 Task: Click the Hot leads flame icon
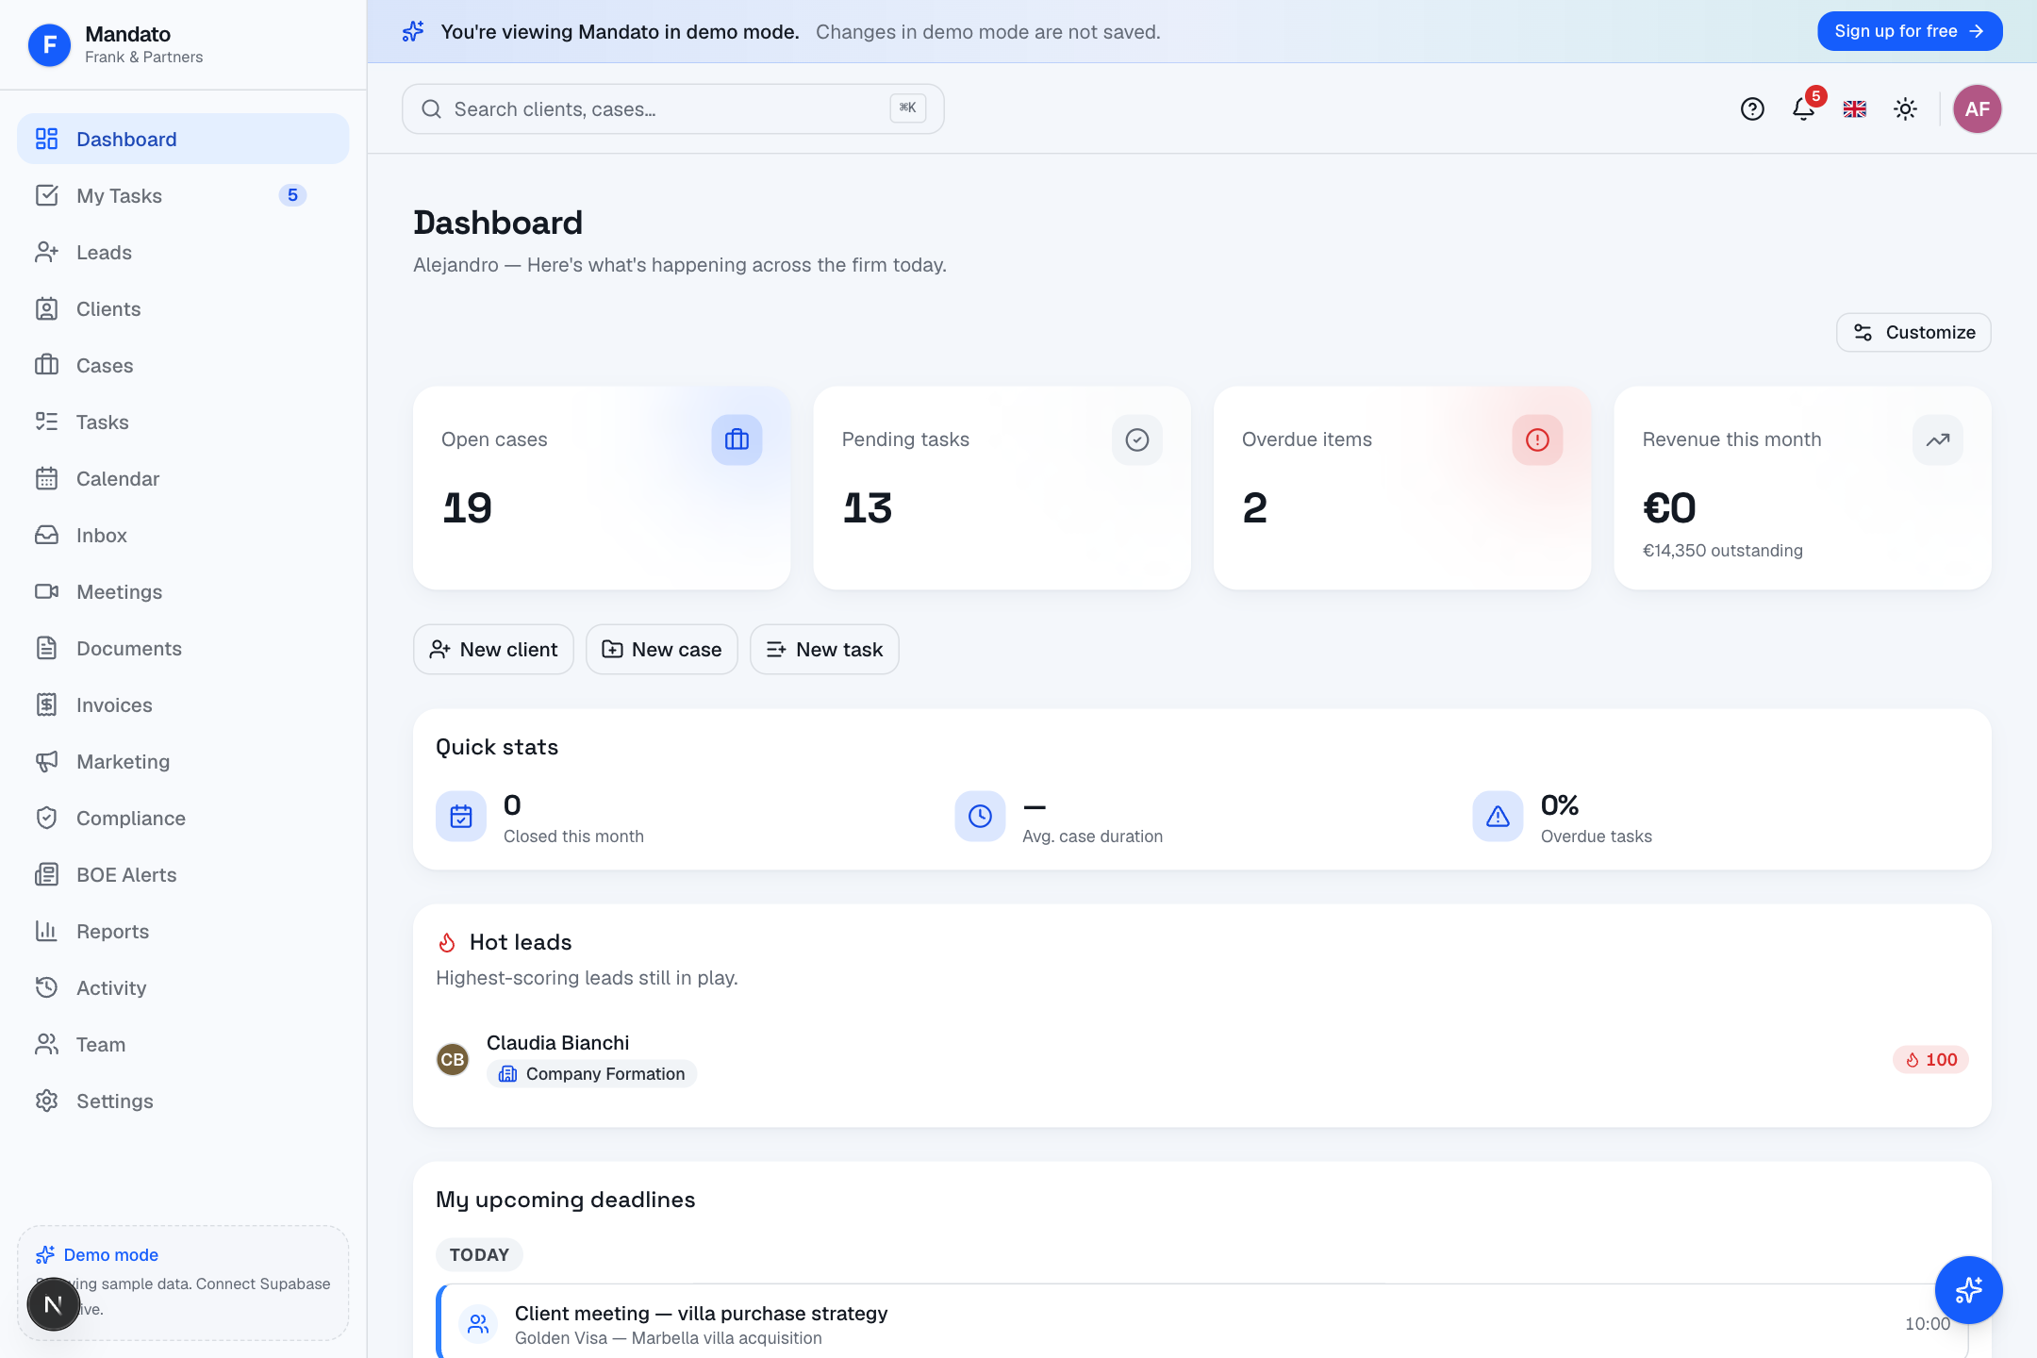point(447,942)
